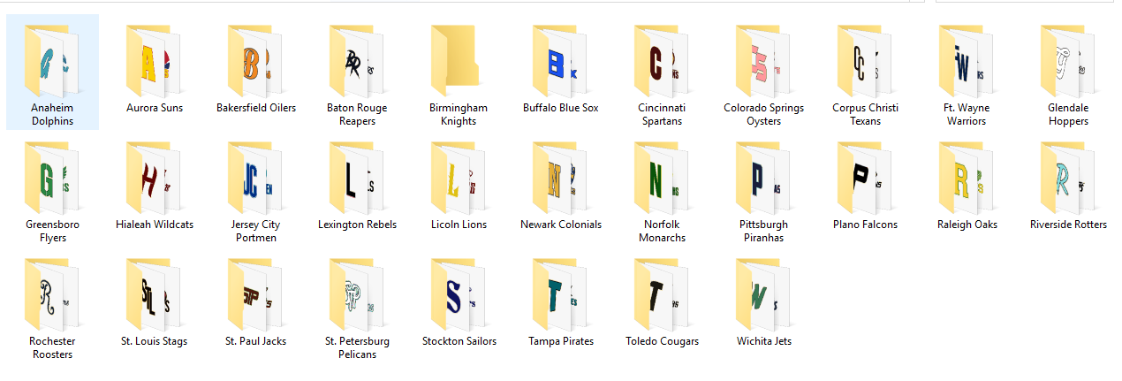Image resolution: width=1122 pixels, height=381 pixels.
Task: Click the "Toledo Cougars" folder name text
Action: tap(662, 341)
